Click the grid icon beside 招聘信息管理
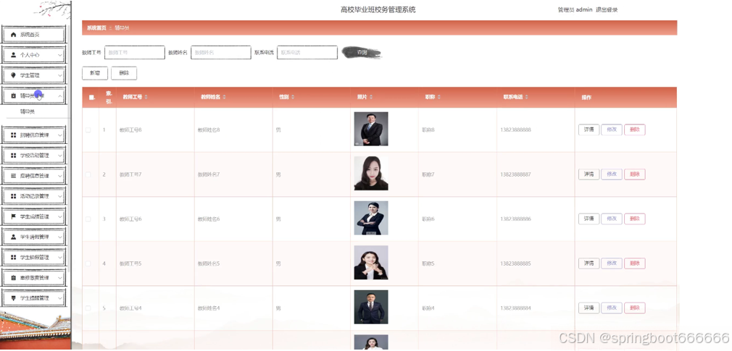The image size is (732, 351). (x=13, y=135)
